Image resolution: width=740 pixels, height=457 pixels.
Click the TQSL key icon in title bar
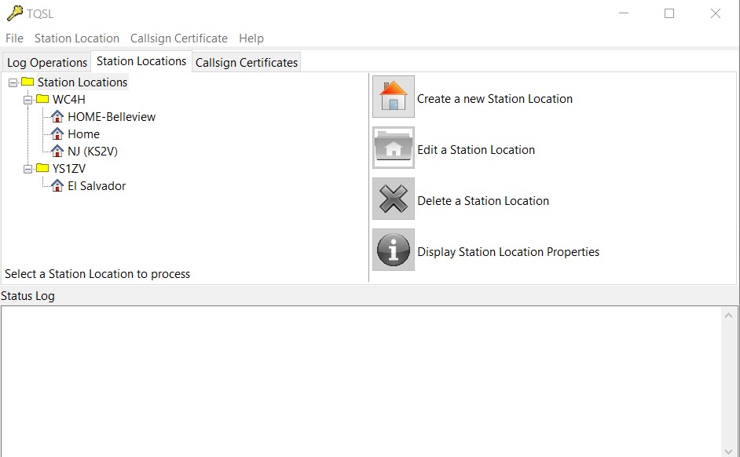(x=15, y=13)
